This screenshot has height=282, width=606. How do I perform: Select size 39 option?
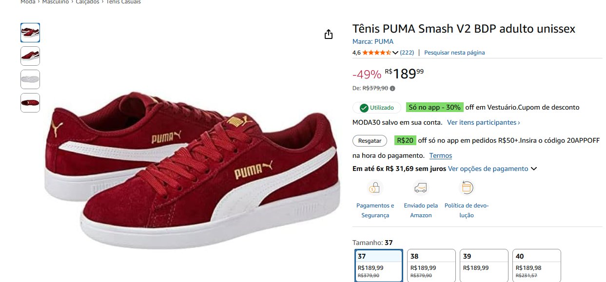[484, 265]
